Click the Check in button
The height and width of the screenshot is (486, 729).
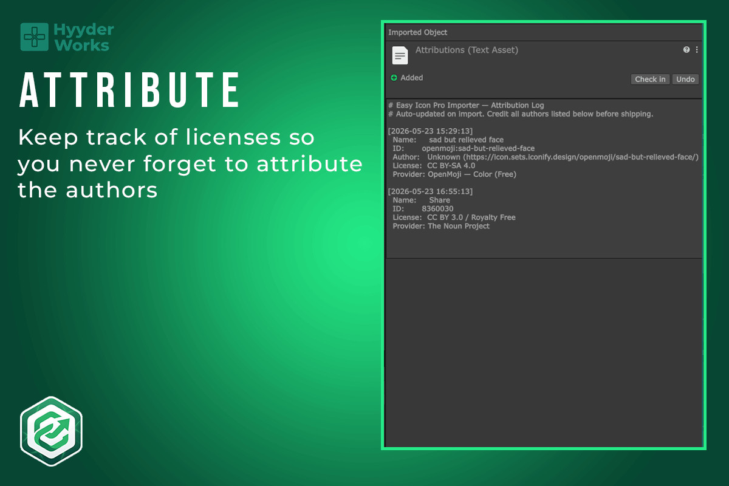click(x=650, y=79)
